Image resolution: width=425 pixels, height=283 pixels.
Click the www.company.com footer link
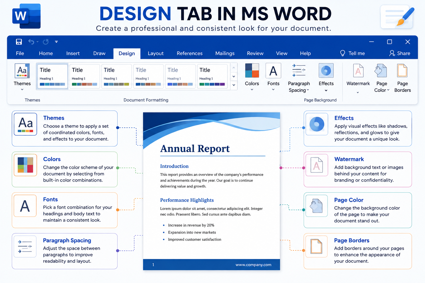point(253,265)
